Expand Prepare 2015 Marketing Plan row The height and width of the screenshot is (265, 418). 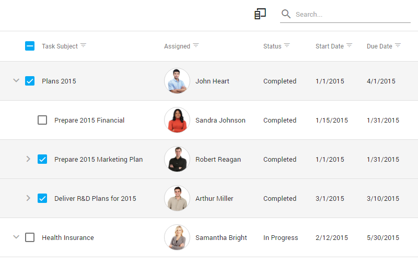pos(28,159)
